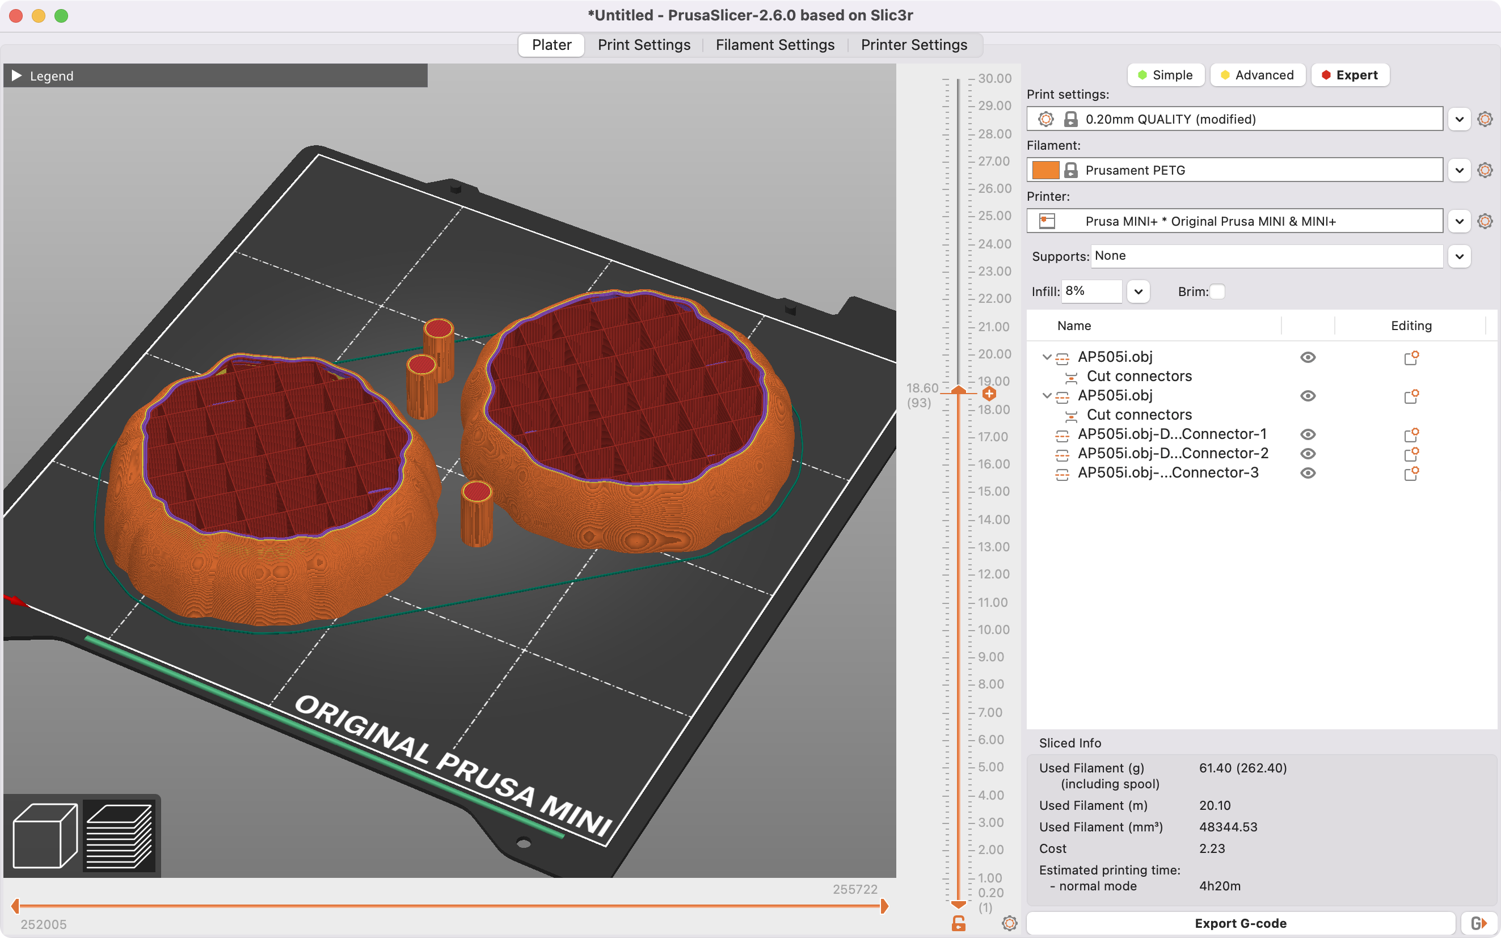Screen dimensions: 1501x938
Task: Toggle visibility of AP505i.obj-D...Connector-2
Action: coord(1308,454)
